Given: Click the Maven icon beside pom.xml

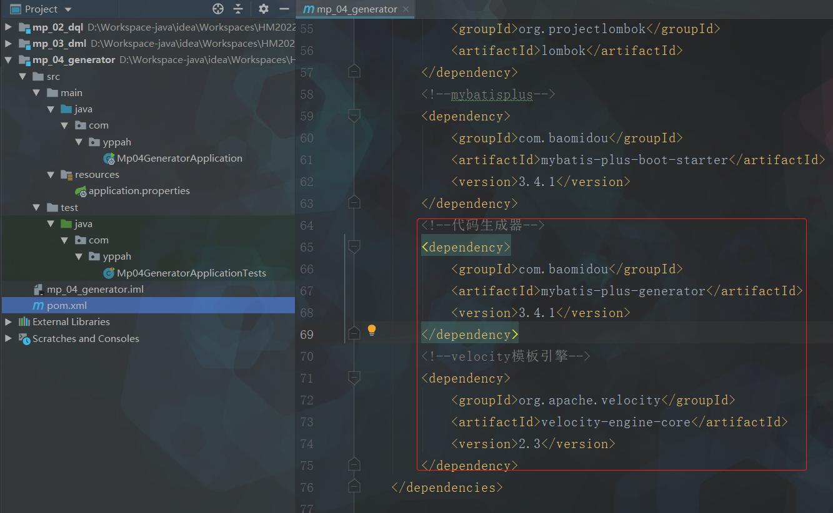Looking at the screenshot, I should (38, 306).
